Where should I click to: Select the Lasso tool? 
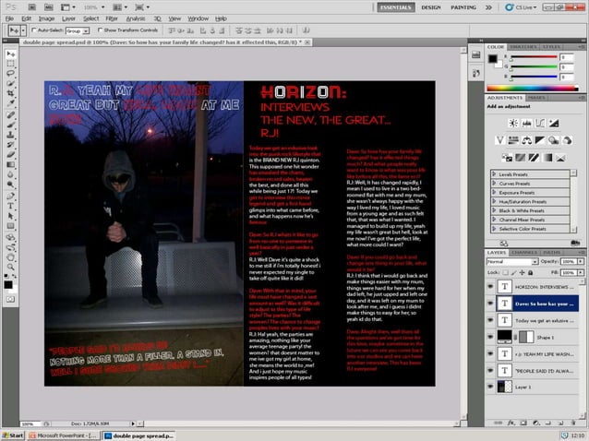pos(10,74)
